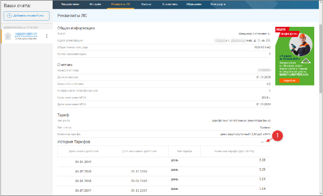The width and height of the screenshot is (323, 196).
Task: Click the 5.38 tariff value
Action: tap(262, 160)
